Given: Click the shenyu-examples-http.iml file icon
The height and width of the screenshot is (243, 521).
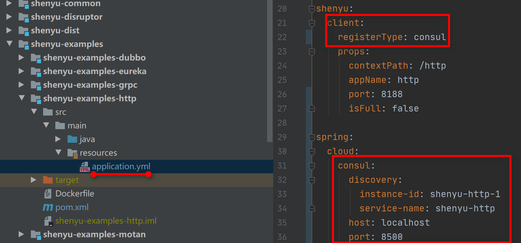Looking at the screenshot, I should point(48,221).
